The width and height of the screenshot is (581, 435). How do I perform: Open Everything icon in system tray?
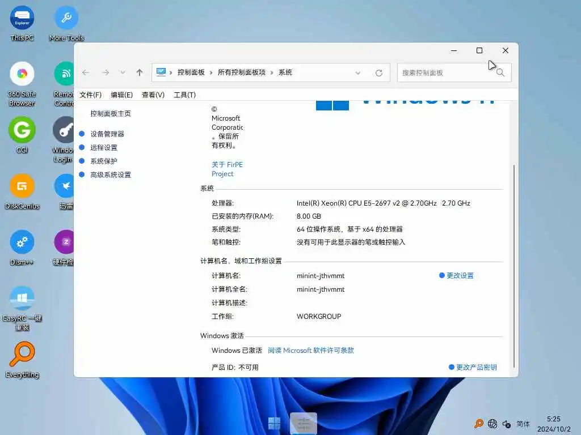point(479,424)
